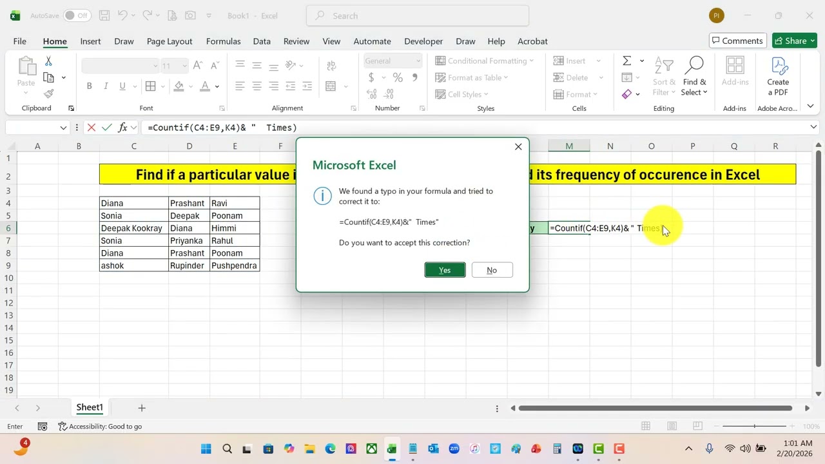Open the Format cells dropdown
825x464 pixels.
[x=575, y=94]
